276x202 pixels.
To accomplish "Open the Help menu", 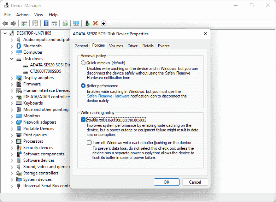I will point(53,15).
